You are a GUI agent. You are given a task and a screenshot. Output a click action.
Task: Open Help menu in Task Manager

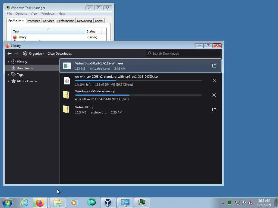62,14
